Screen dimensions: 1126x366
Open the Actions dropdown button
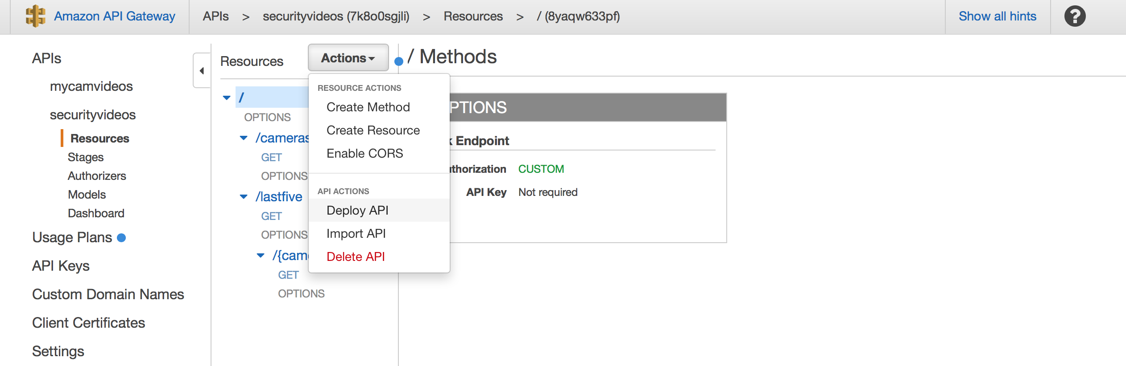pyautogui.click(x=348, y=58)
